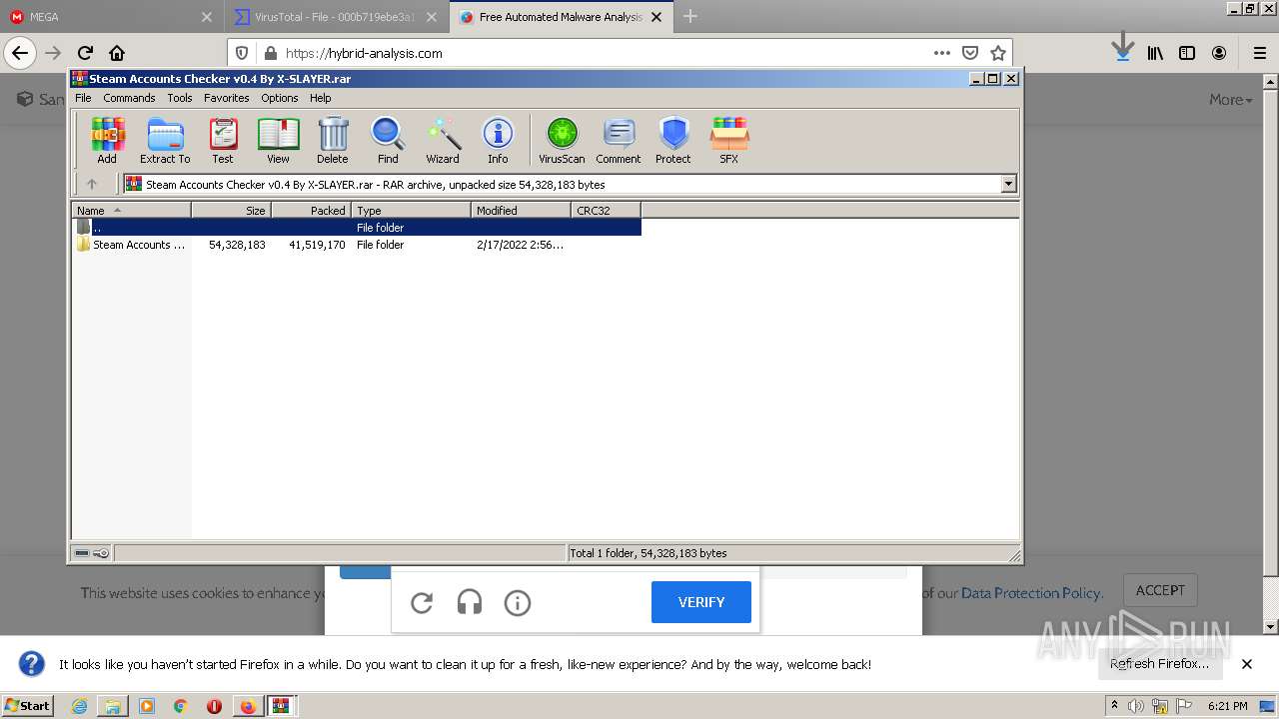Open Firefox library icon
This screenshot has height=719, width=1279.
pos(1155,53)
